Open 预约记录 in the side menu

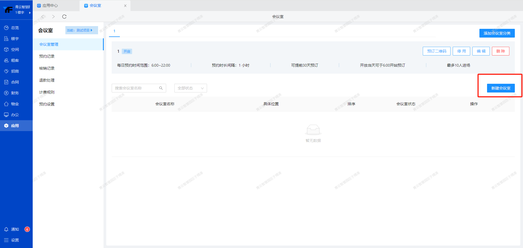click(47, 56)
